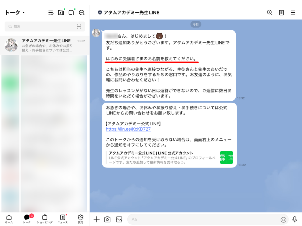Image resolution: width=302 pixels, height=226 pixels.
Task: Open the notes icon in chat header
Action: coord(281,12)
